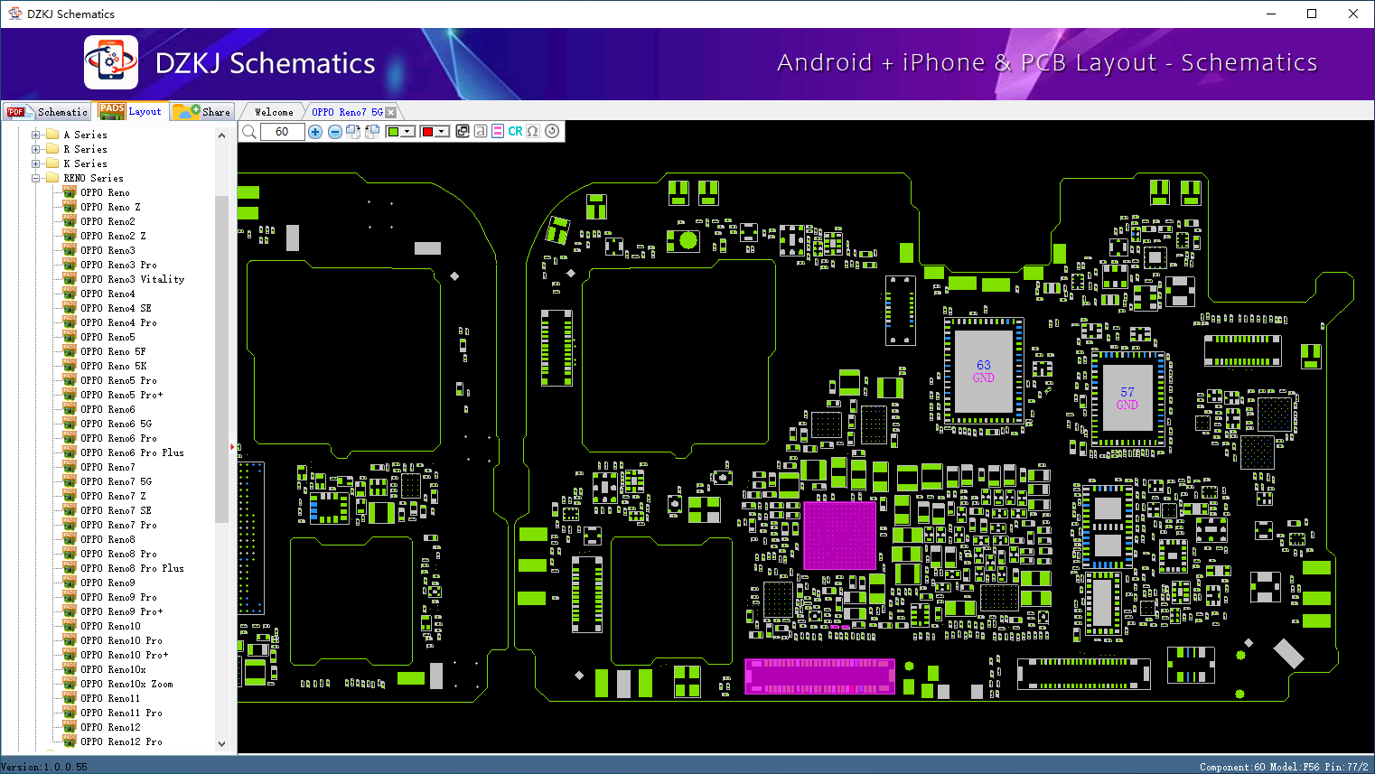Click the OPPO Reno2 Z icon in tree
This screenshot has width=1375, height=774.
click(x=70, y=236)
